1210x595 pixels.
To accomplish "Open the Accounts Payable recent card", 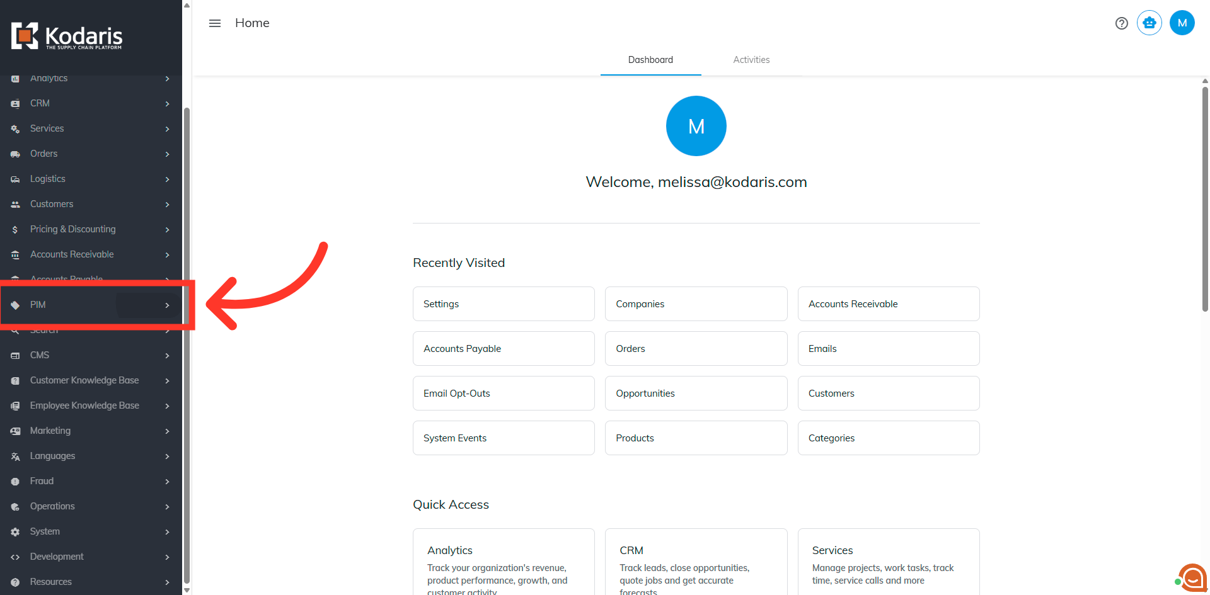I will coord(504,349).
